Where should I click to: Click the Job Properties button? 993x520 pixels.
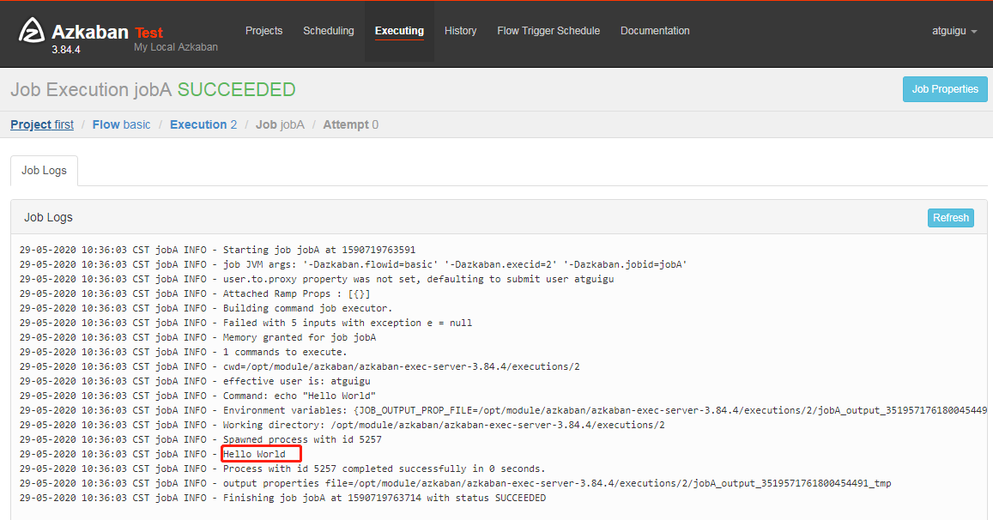click(945, 89)
